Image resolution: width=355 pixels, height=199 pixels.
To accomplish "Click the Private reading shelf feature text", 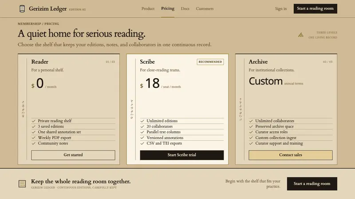I will pos(55,121).
